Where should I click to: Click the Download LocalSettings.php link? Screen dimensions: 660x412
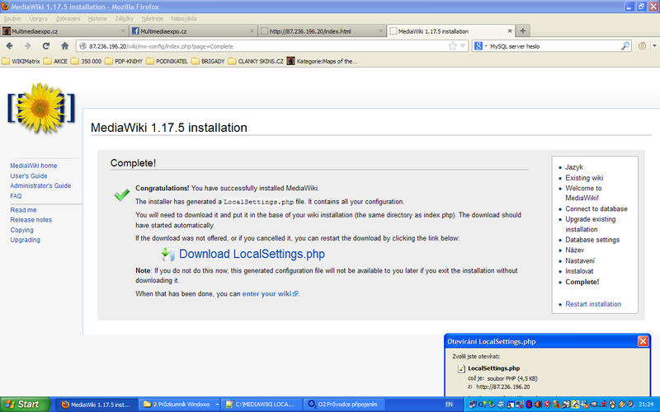coord(252,254)
